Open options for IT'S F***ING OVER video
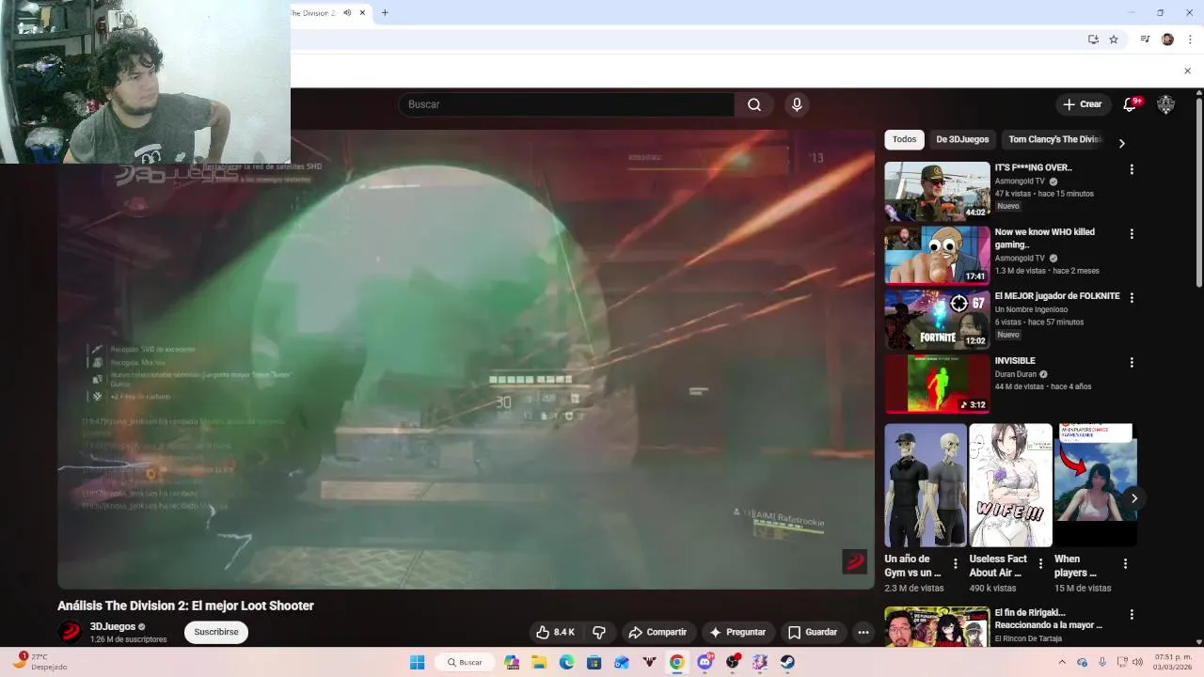Screen dimensions: 1204x677 [1132, 169]
